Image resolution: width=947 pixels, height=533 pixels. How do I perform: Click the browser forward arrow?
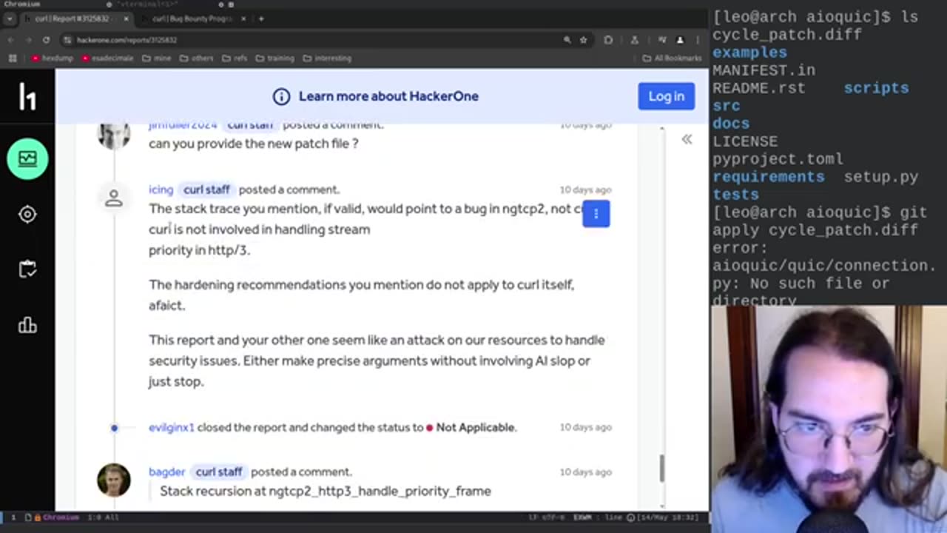coord(28,40)
